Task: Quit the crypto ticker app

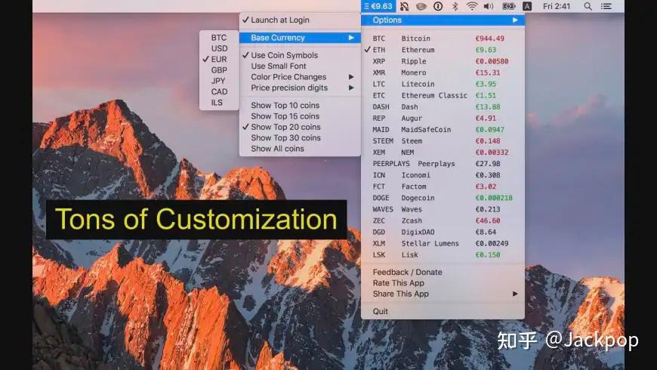Action: pyautogui.click(x=443, y=311)
